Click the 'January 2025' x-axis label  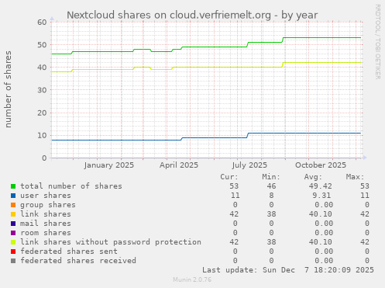tap(109, 165)
